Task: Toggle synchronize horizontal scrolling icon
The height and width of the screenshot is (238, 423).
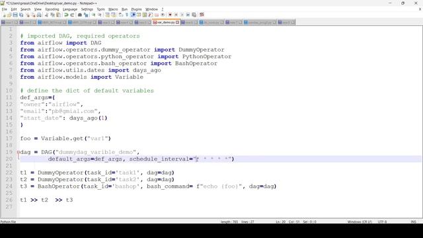Action: tap(113, 15)
